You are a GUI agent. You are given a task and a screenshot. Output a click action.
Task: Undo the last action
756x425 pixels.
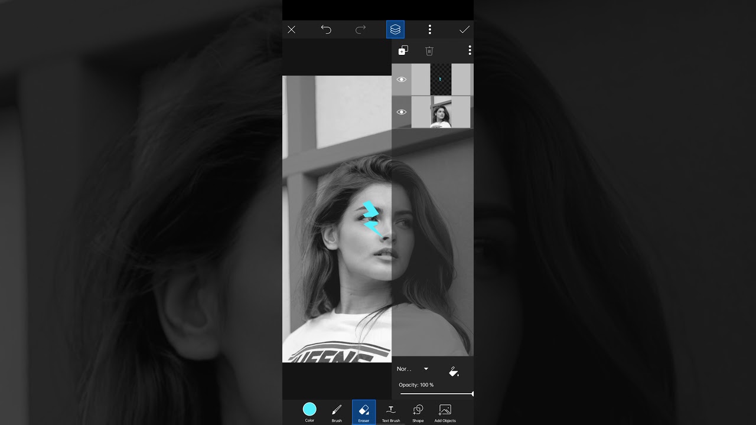coord(326,30)
